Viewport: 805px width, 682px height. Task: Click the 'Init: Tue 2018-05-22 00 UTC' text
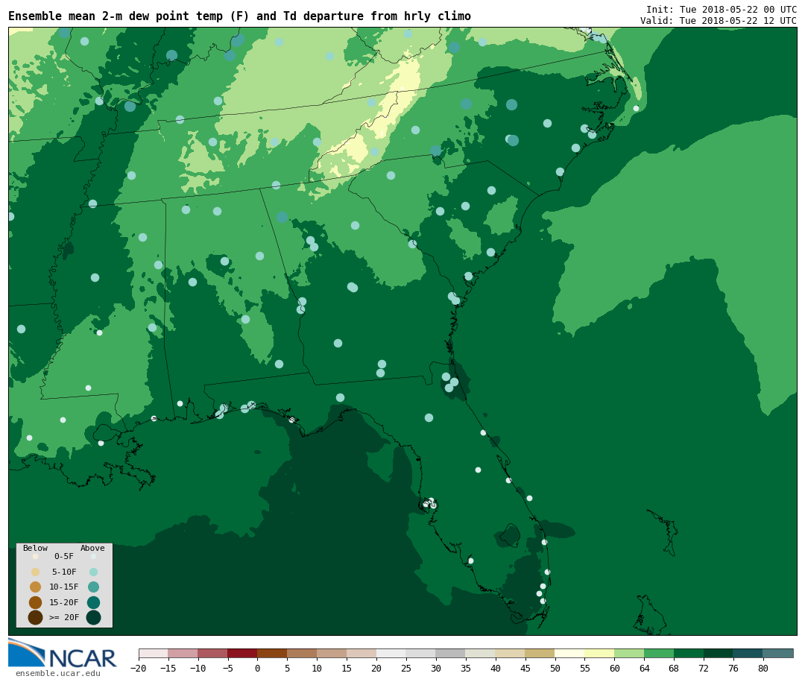coord(722,9)
